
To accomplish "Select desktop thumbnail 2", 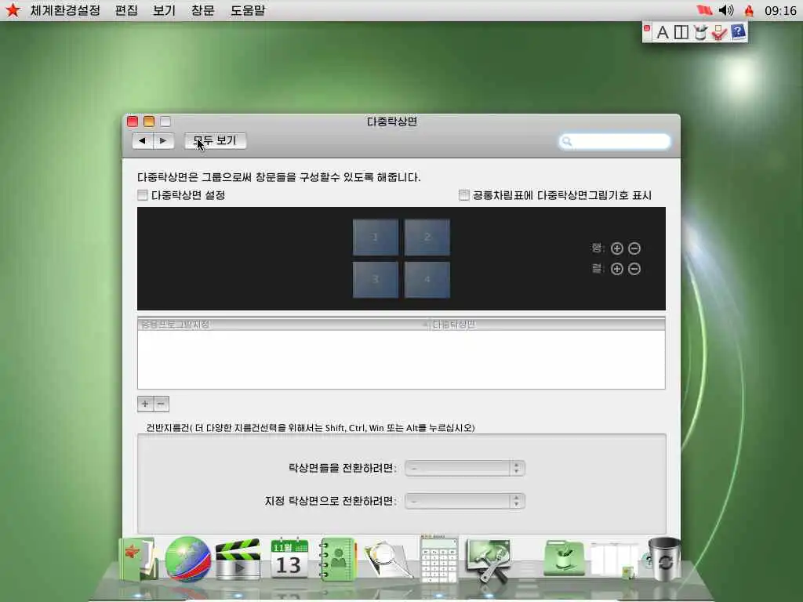I will point(427,237).
